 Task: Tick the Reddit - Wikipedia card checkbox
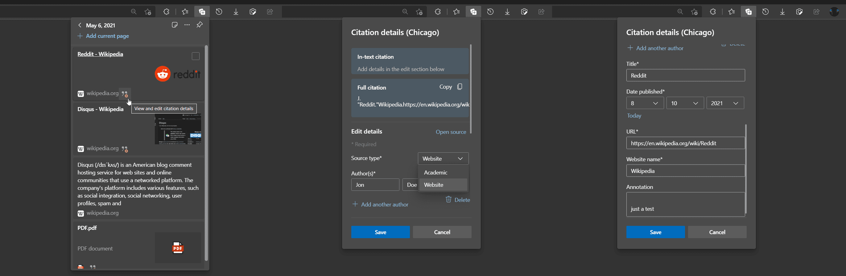[x=196, y=56]
